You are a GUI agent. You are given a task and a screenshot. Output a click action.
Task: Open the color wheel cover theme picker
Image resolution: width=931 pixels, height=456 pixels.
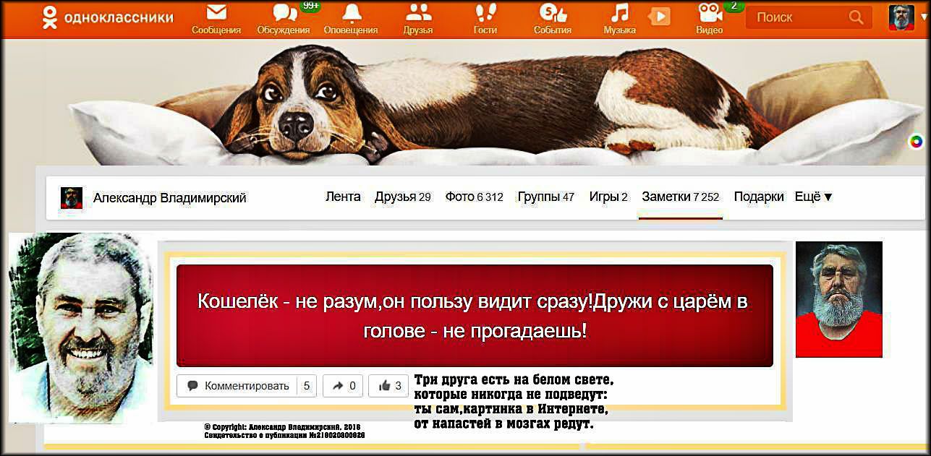[916, 142]
